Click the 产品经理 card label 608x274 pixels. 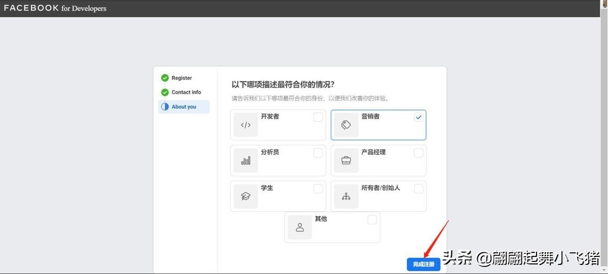pyautogui.click(x=373, y=152)
